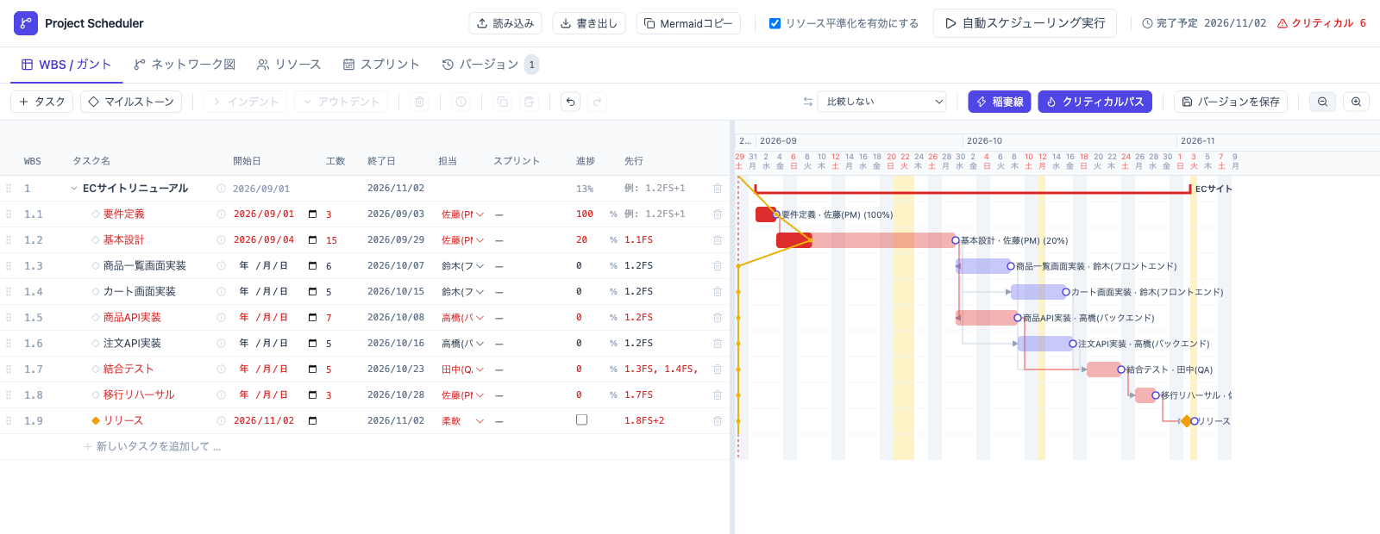This screenshot has width=1380, height=534.
Task: Open the スプリント tab
Action: tap(381, 65)
